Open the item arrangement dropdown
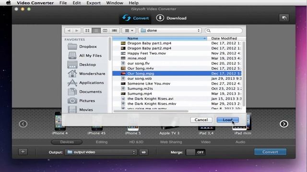This screenshot has height=172, width=307. (129, 31)
